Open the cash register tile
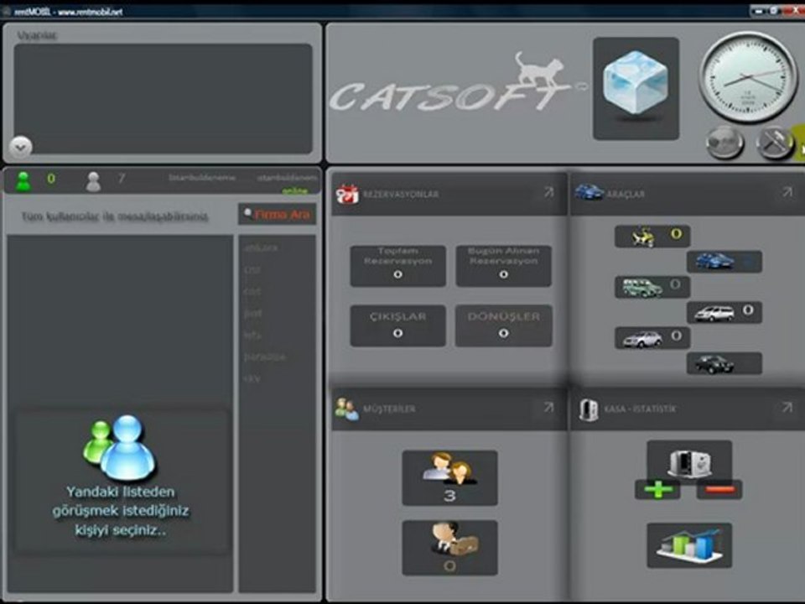 (x=689, y=461)
